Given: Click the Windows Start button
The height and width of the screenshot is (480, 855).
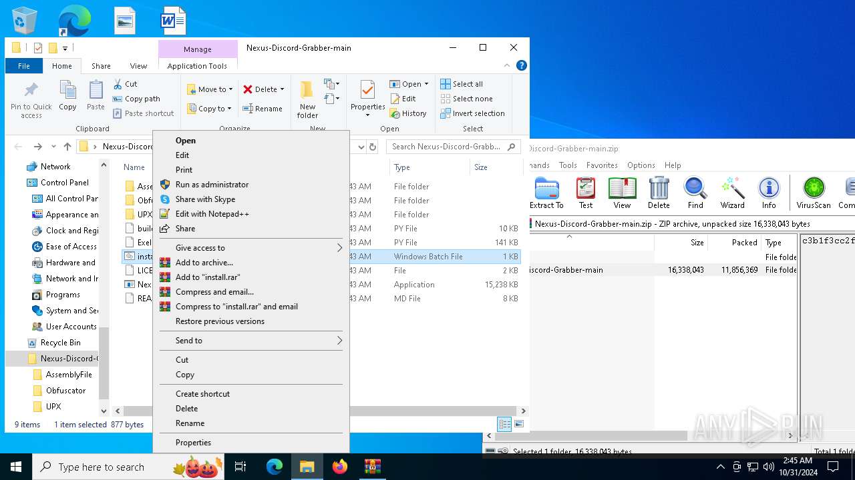Looking at the screenshot, I should [x=16, y=467].
